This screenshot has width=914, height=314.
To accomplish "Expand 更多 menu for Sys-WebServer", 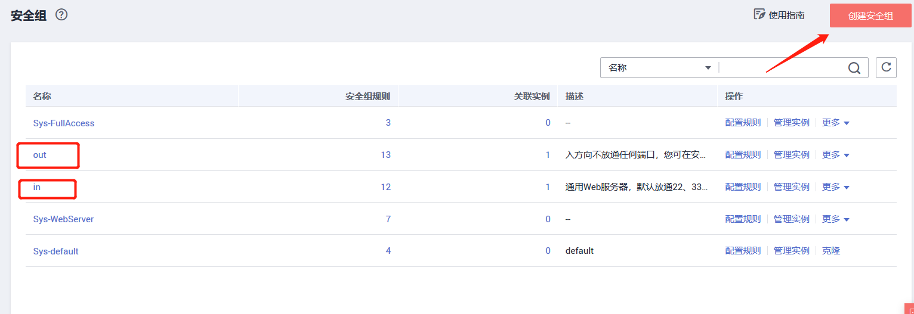I will coord(835,219).
